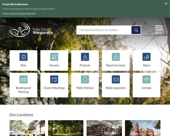Open the Animals paw print icon
Screen dimensions: 170x136
click(146, 80)
